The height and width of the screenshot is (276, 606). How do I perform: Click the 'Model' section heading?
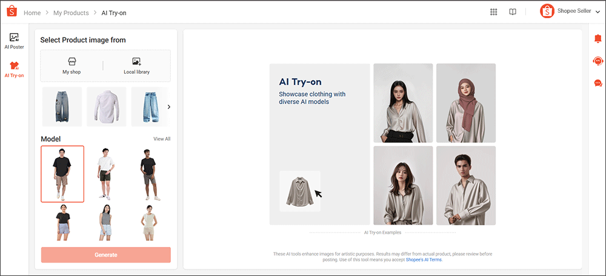tap(51, 139)
